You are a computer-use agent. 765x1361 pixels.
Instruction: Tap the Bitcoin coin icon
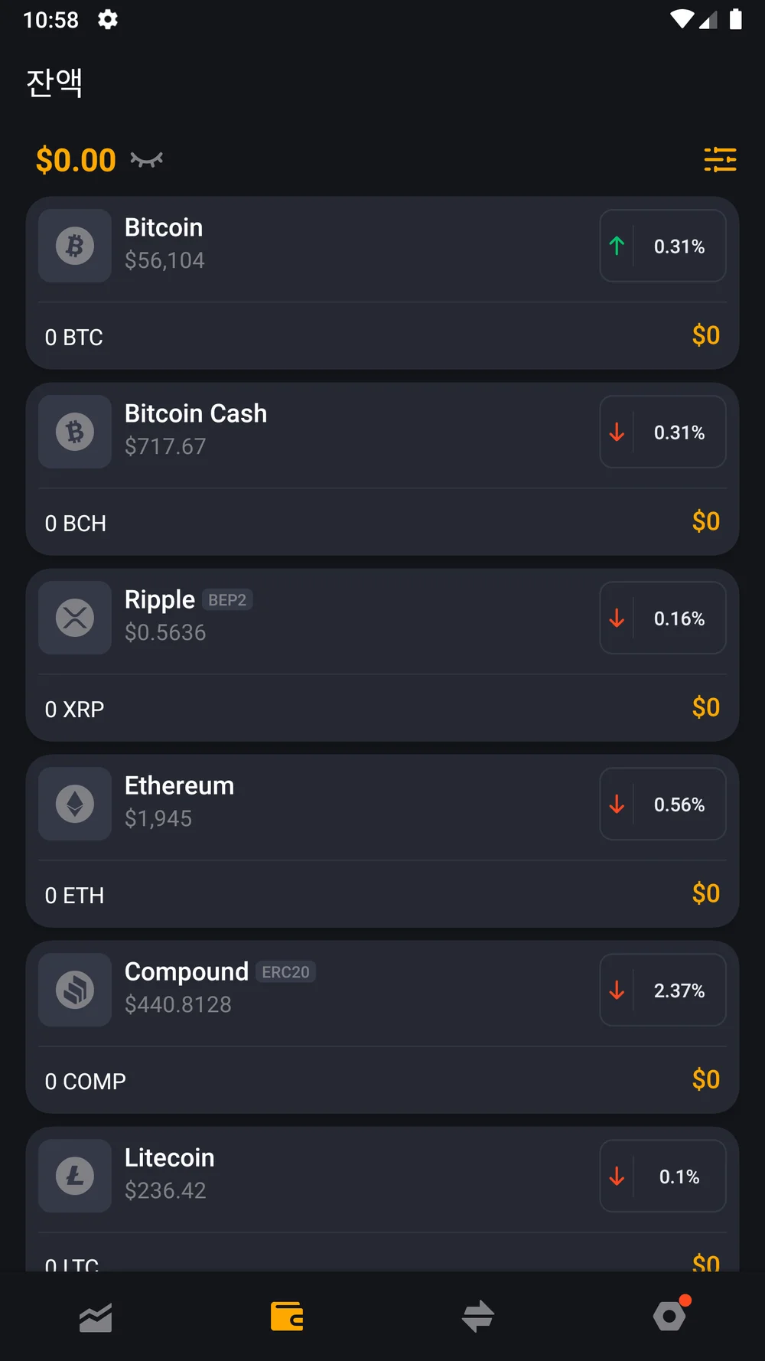(75, 246)
